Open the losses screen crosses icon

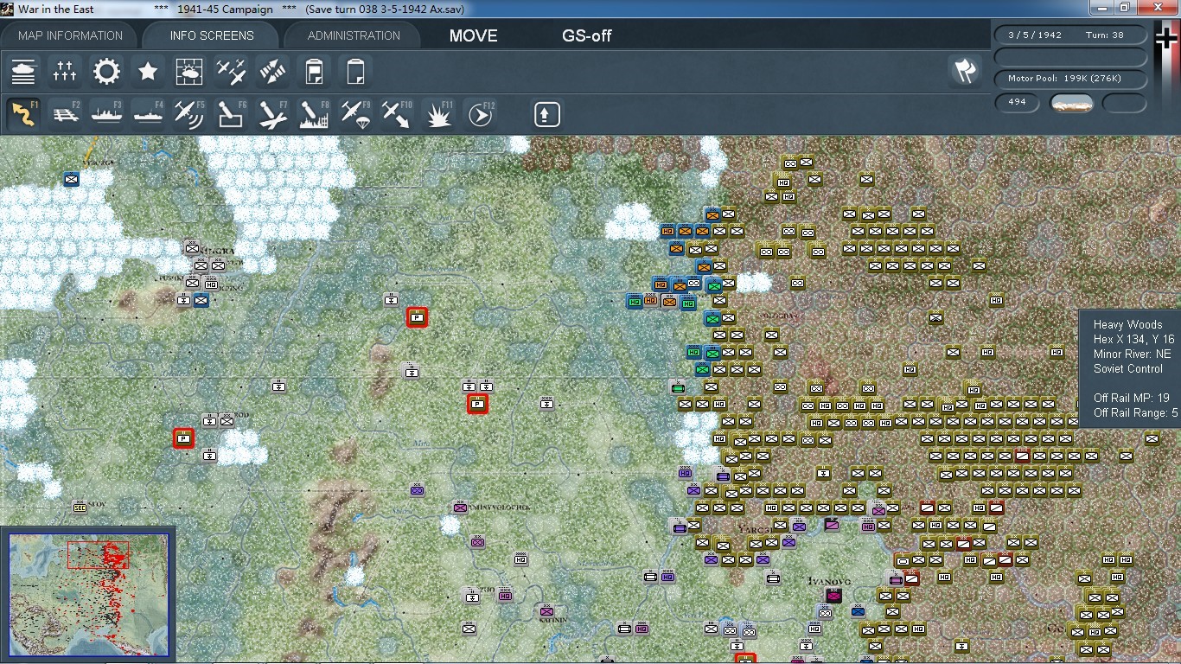[x=65, y=72]
